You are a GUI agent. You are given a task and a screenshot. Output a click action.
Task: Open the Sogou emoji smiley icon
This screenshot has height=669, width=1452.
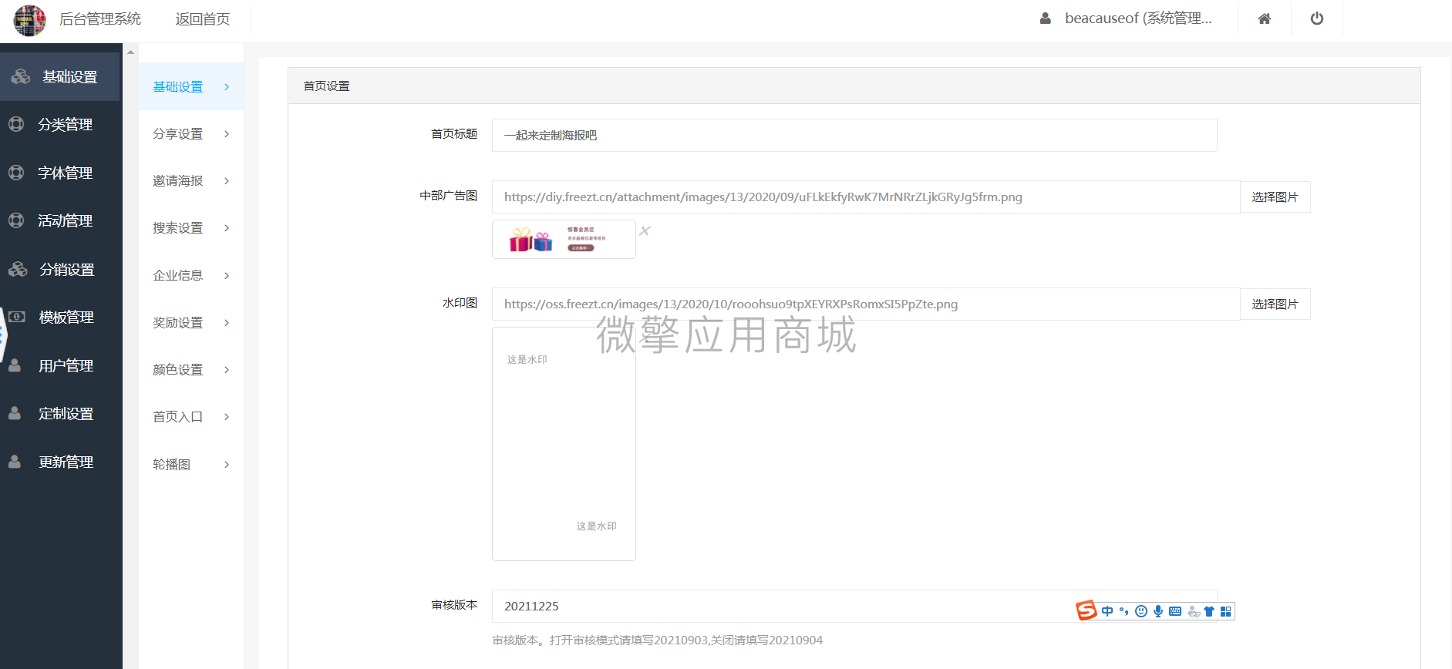[1141, 611]
